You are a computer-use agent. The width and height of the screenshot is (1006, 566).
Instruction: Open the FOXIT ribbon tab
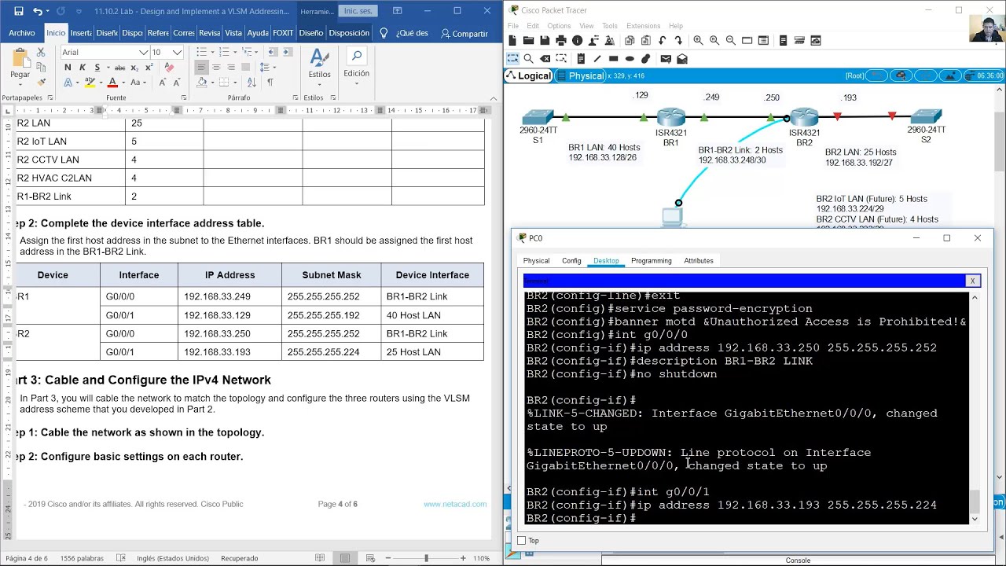pos(283,33)
